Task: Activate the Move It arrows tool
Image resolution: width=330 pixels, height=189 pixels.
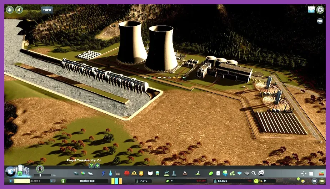Action: pos(304,173)
